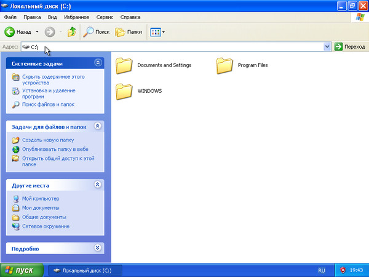Click the RU language indicator

pyautogui.click(x=322, y=271)
